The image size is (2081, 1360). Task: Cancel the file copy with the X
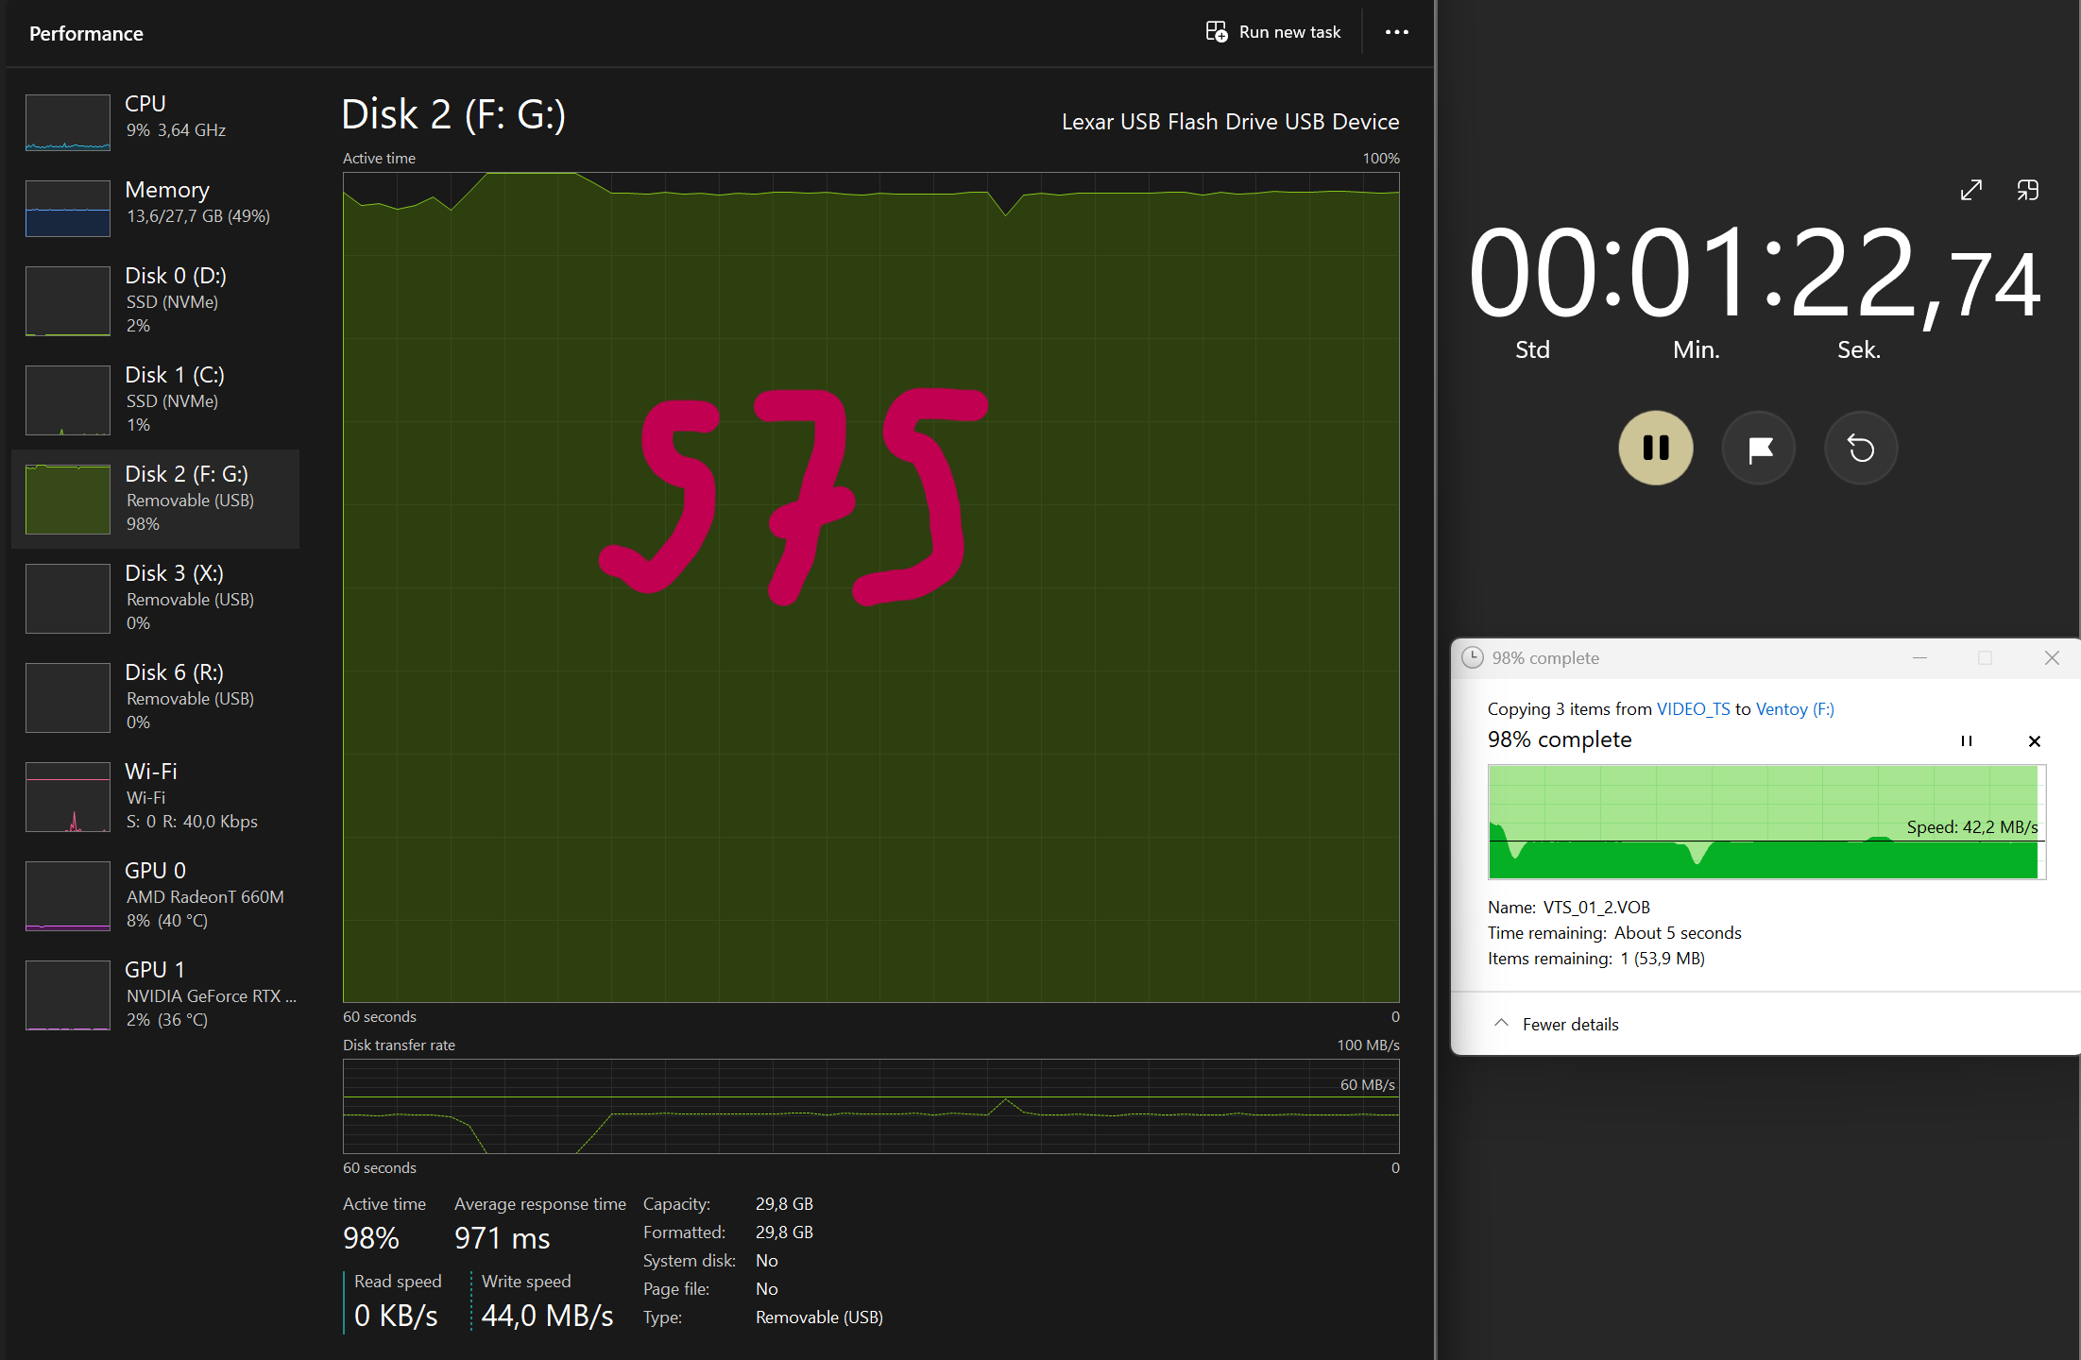click(x=2035, y=741)
